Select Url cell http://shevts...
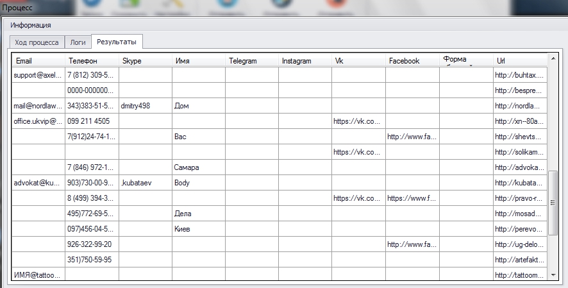Viewport: 568px width, 288px height. (520, 137)
